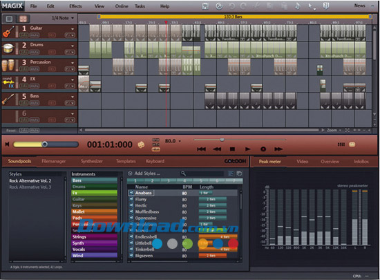Adjust the yellow master volume slider
380x280 pixels.
coord(46,144)
